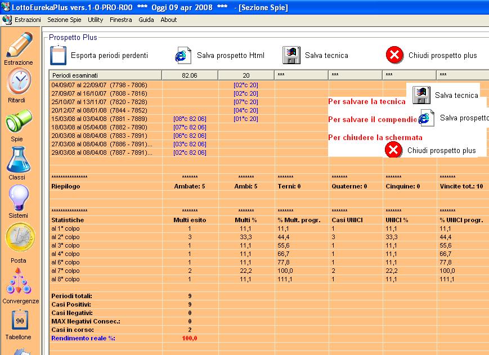Select row '15/03/08 al 03/04/08 (7881 - 7889)'
This screenshot has width=489, height=355.
click(x=99, y=119)
